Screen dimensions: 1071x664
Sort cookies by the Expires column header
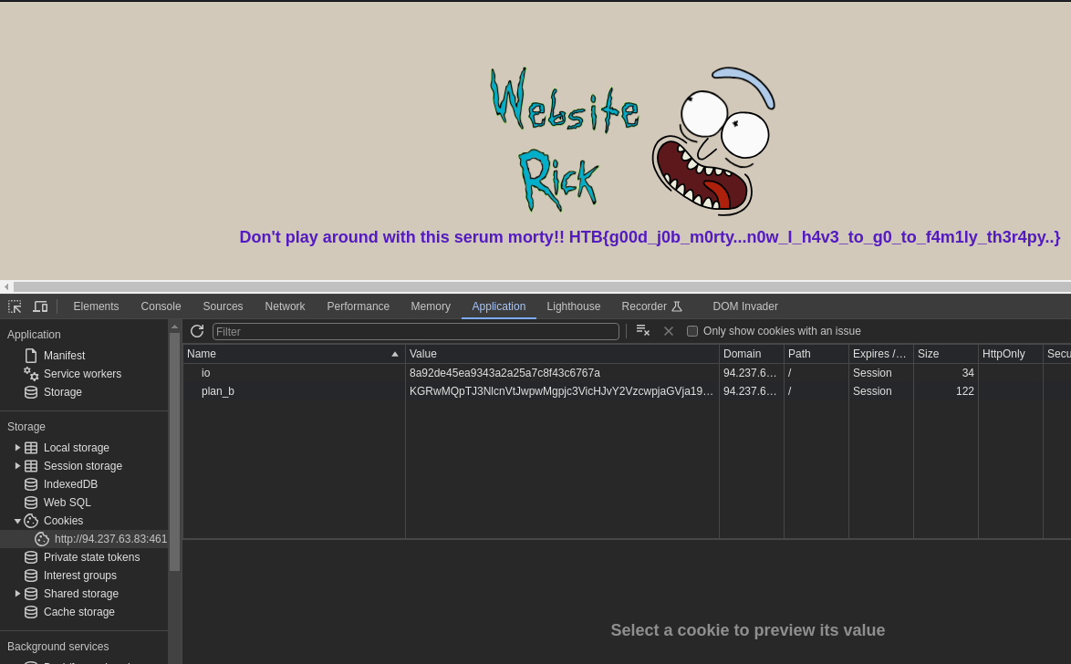coord(881,354)
